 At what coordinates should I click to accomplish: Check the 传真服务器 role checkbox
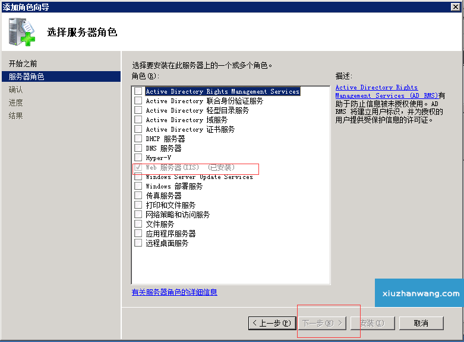click(x=138, y=196)
